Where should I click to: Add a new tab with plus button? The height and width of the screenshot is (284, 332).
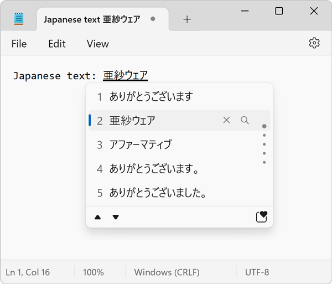187,19
